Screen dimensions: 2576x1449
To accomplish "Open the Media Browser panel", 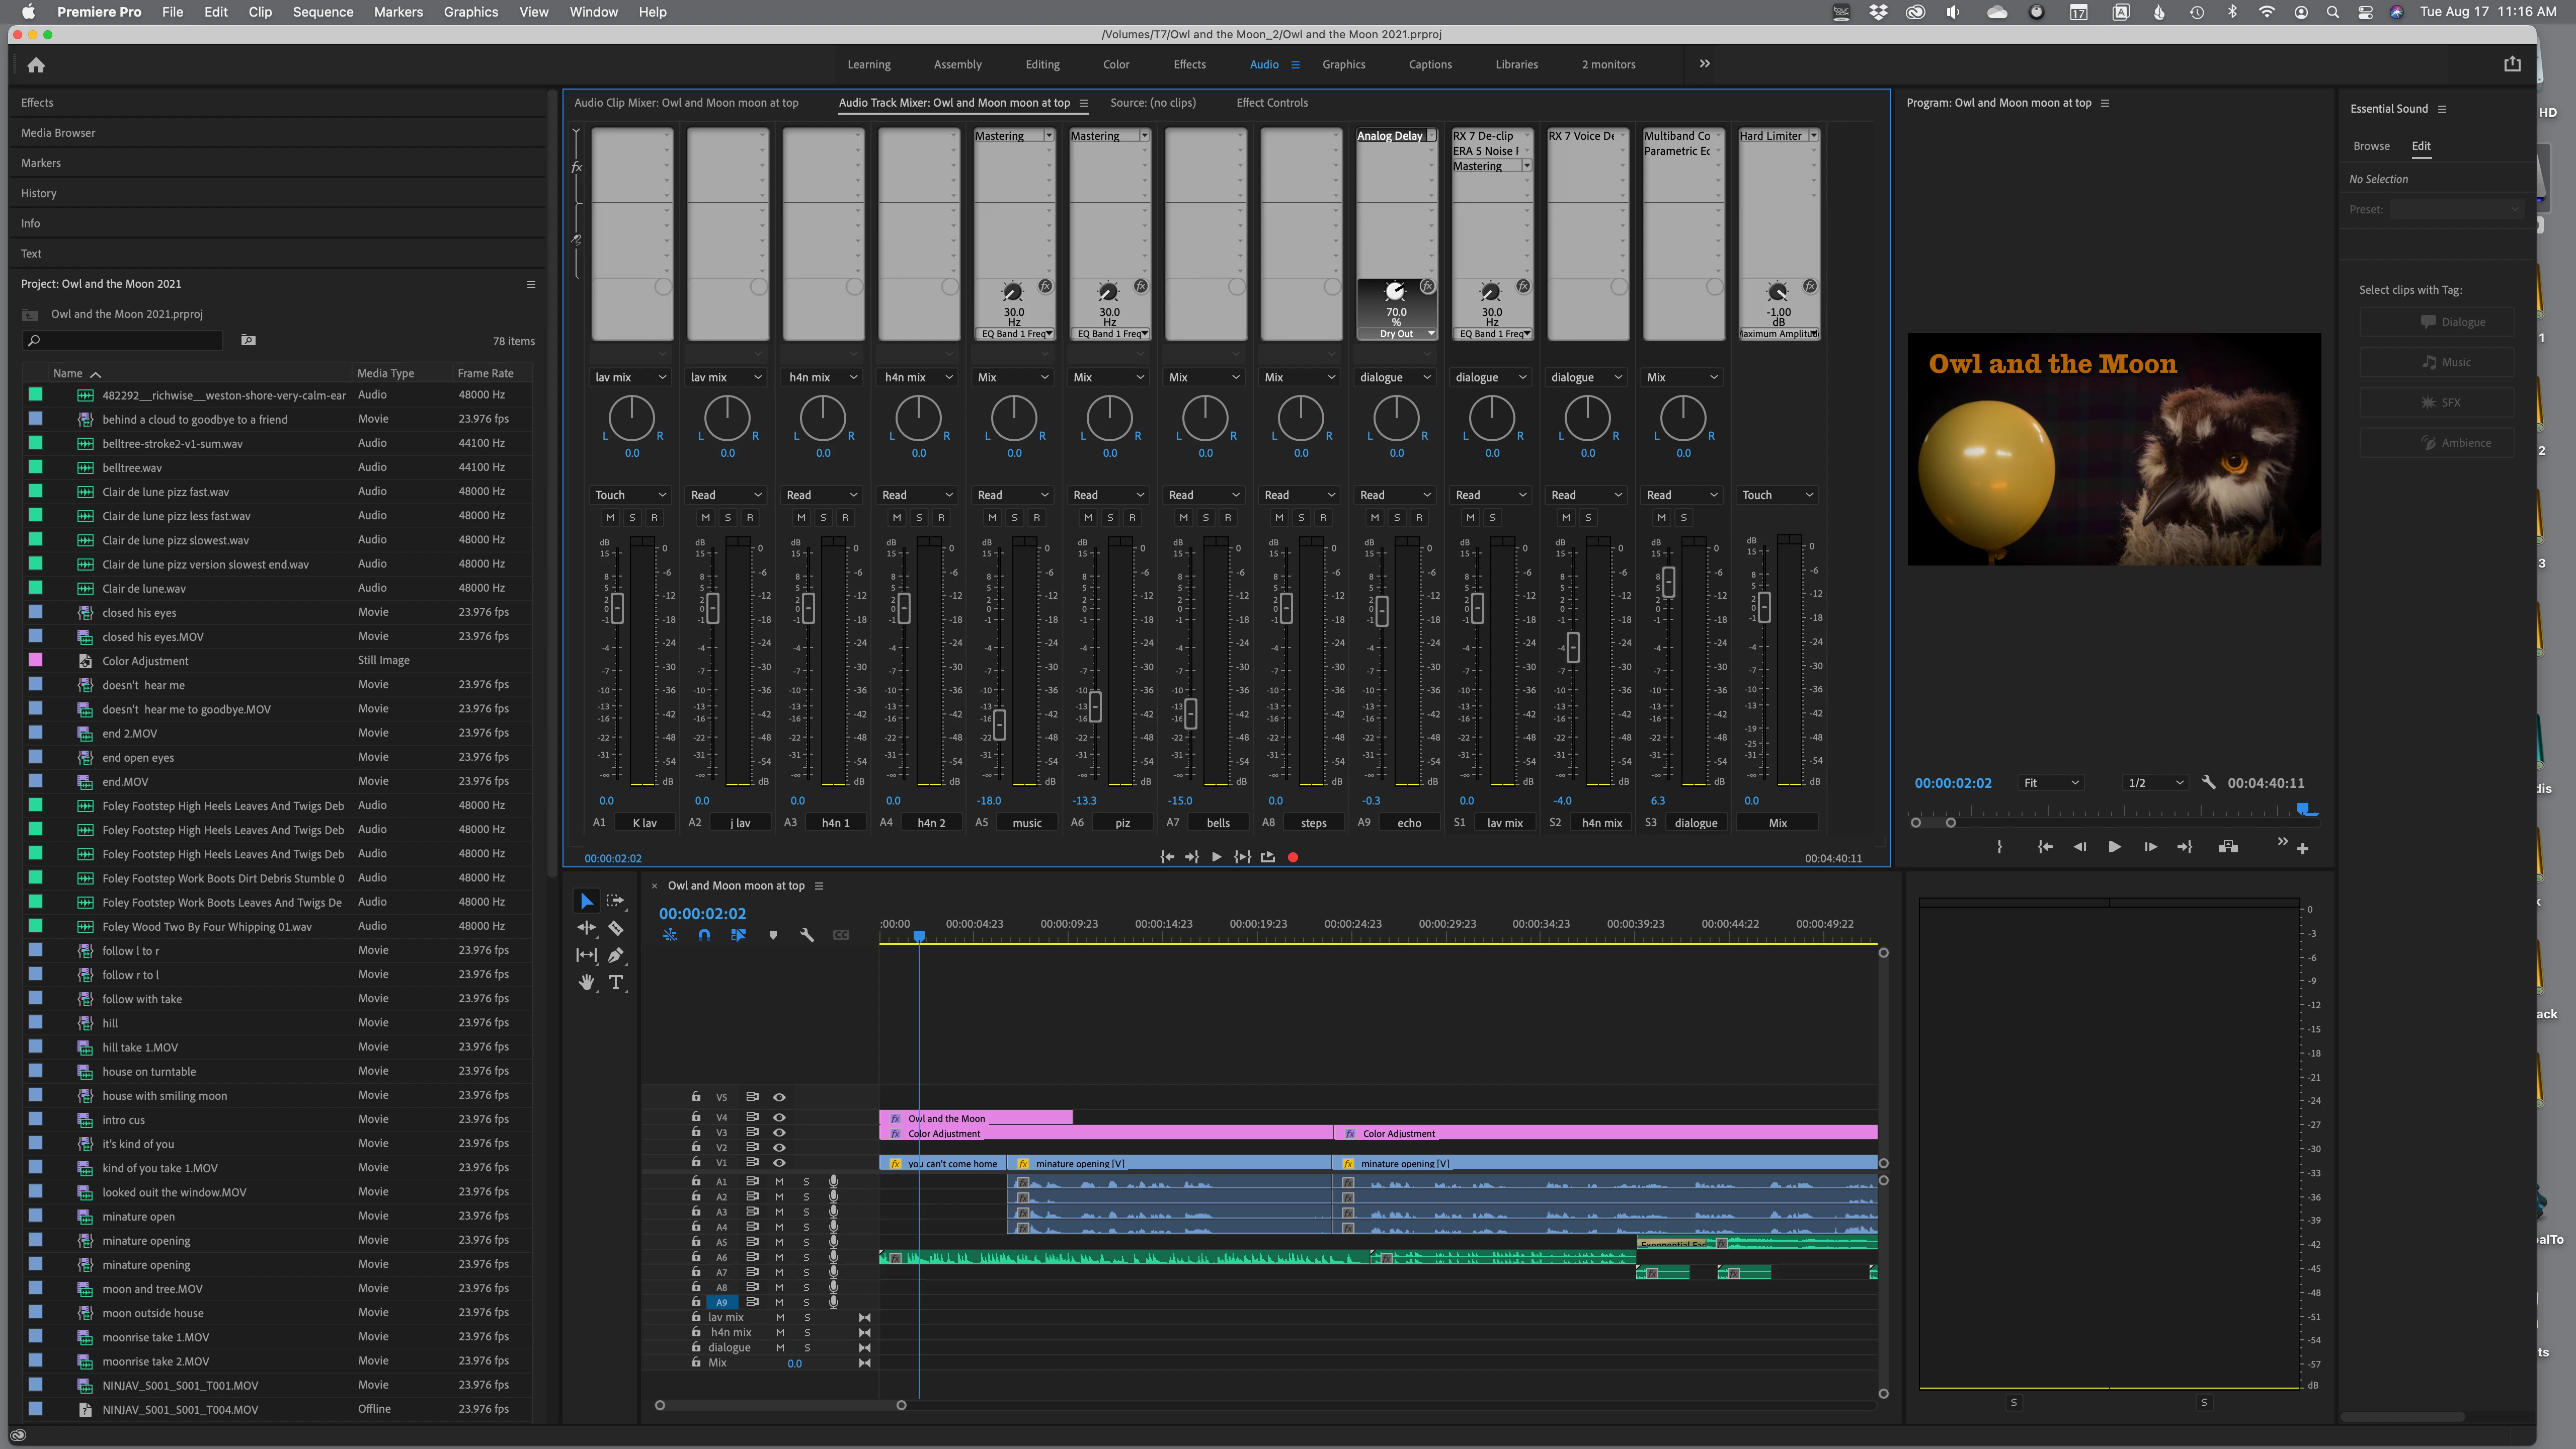I will 58,133.
